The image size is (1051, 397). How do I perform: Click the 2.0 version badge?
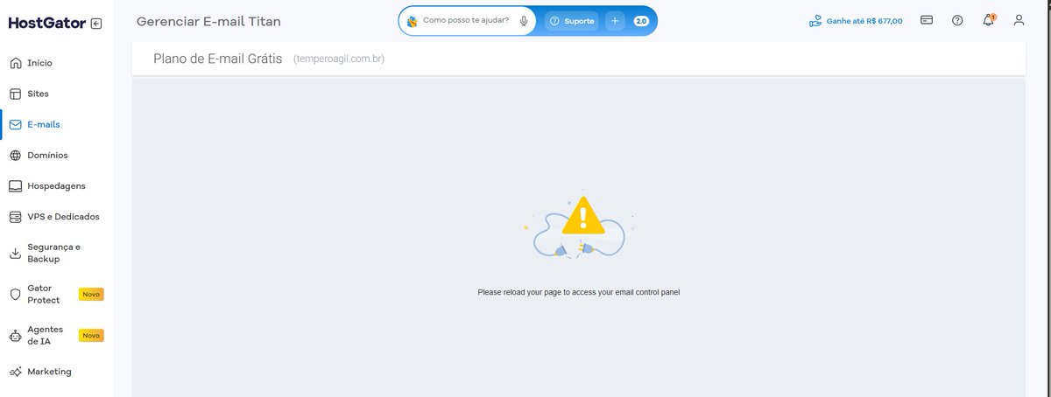(x=640, y=21)
